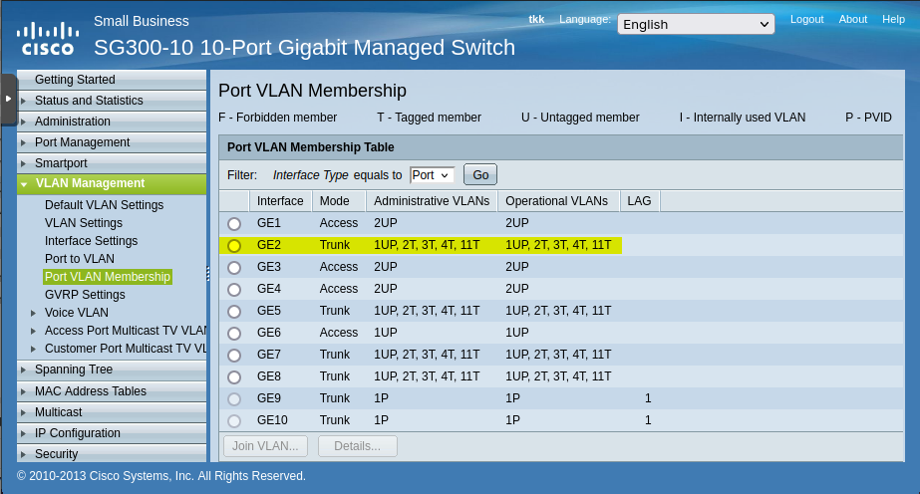Go to Default VLAN Settings
Image resolution: width=920 pixels, height=494 pixels.
pyautogui.click(x=104, y=205)
